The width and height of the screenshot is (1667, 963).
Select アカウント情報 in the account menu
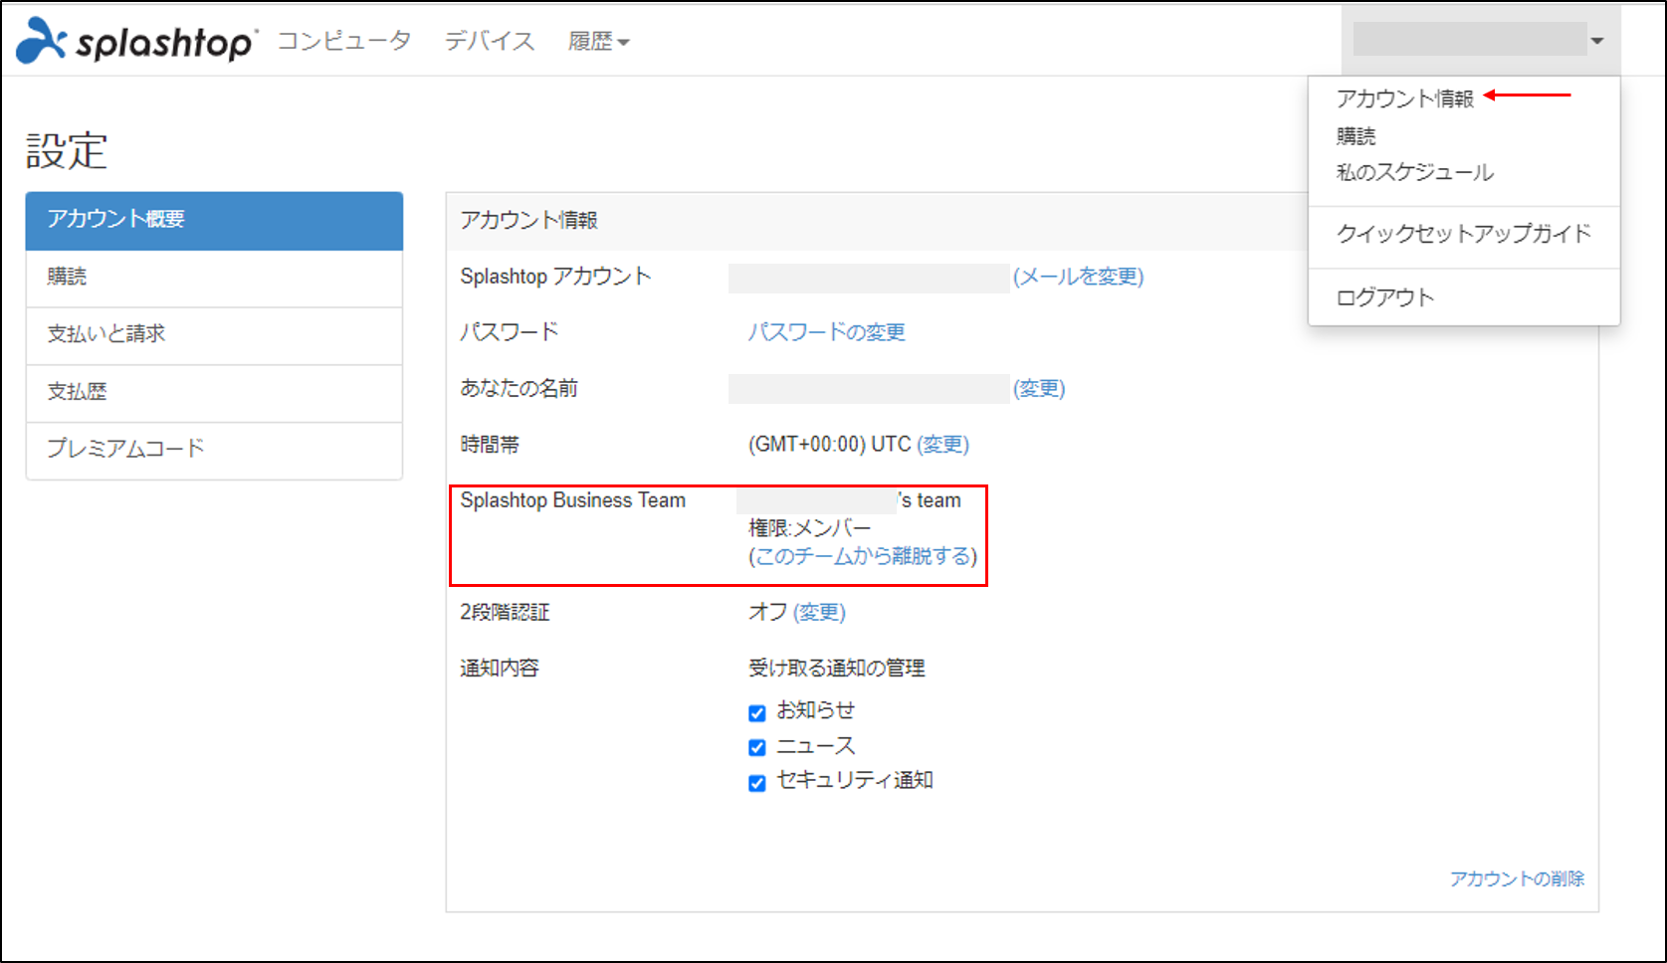1404,98
